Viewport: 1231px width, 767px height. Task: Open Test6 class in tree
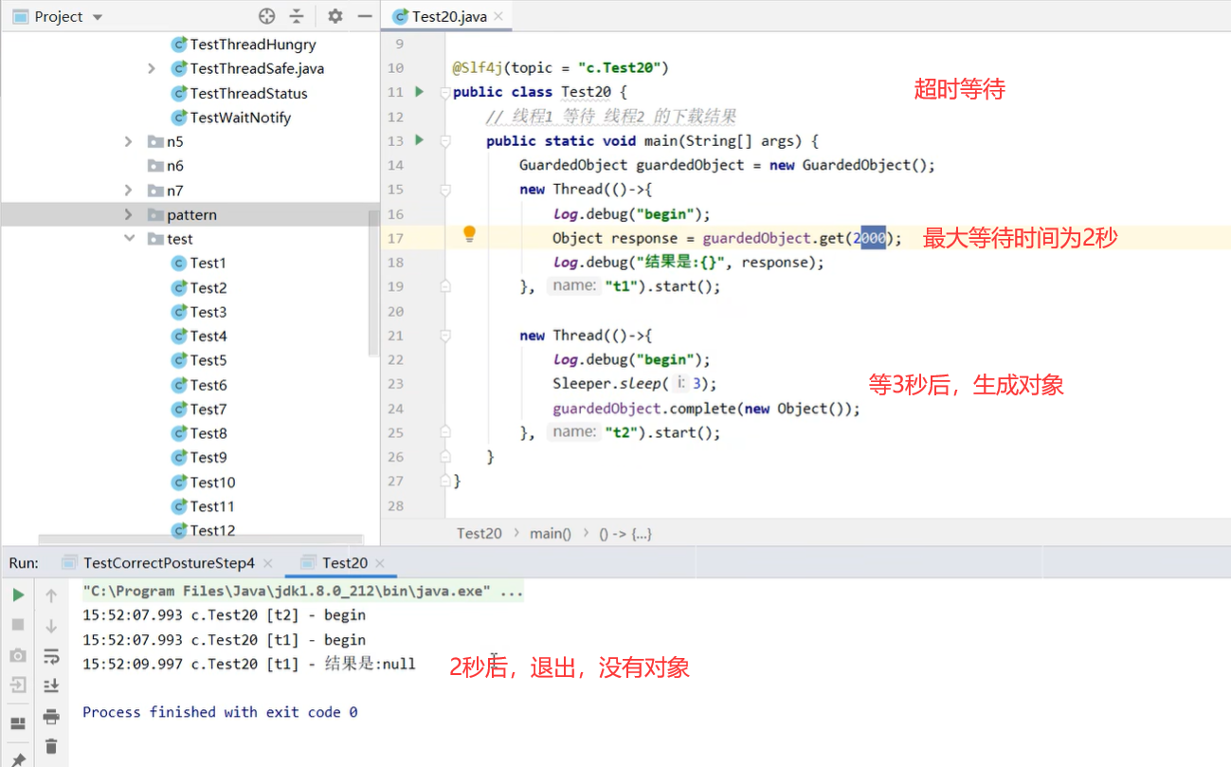coord(199,385)
